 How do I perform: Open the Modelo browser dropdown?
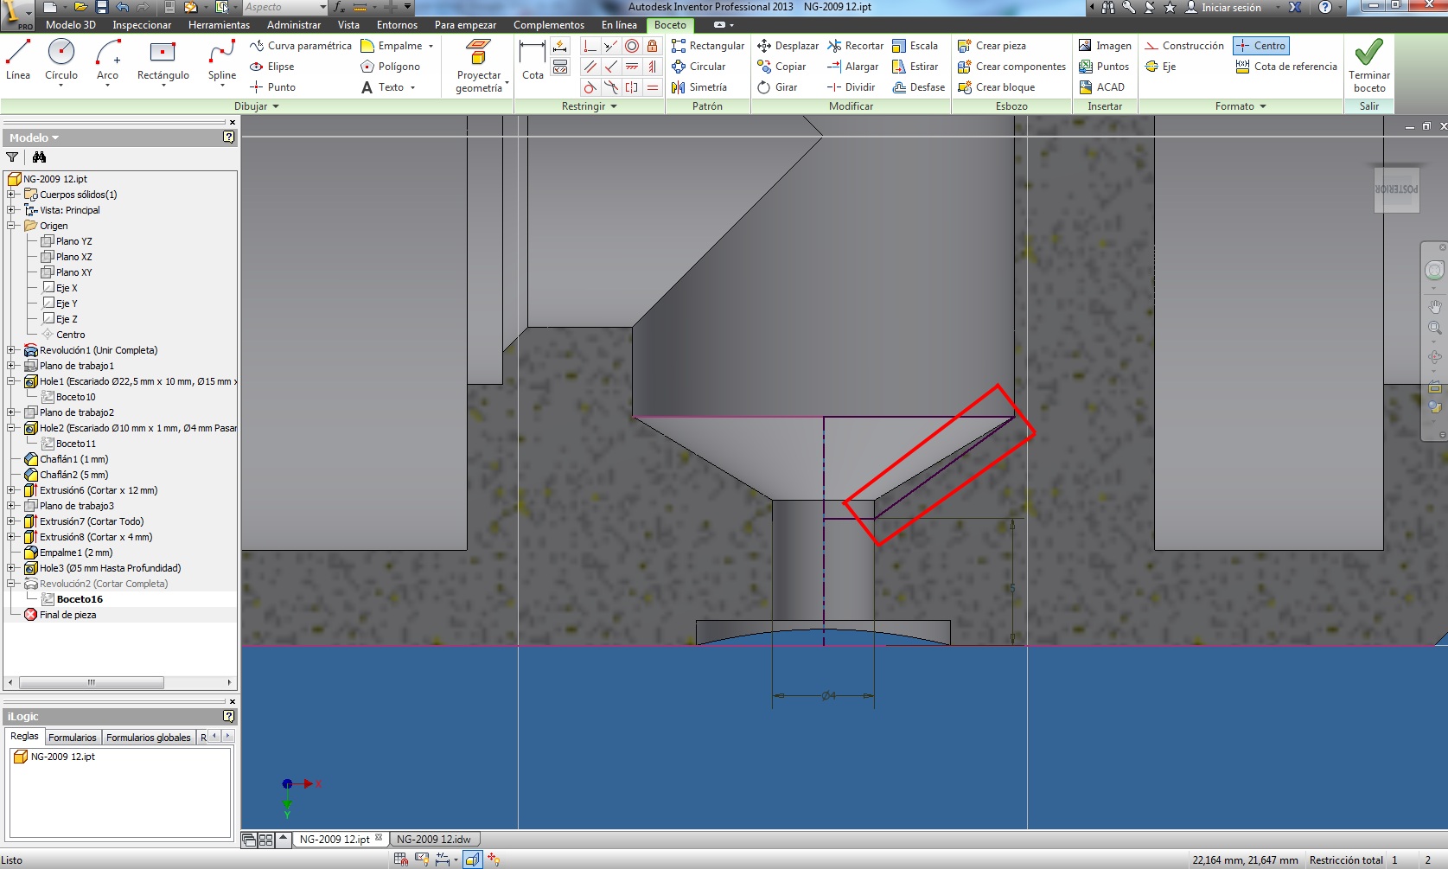35,137
